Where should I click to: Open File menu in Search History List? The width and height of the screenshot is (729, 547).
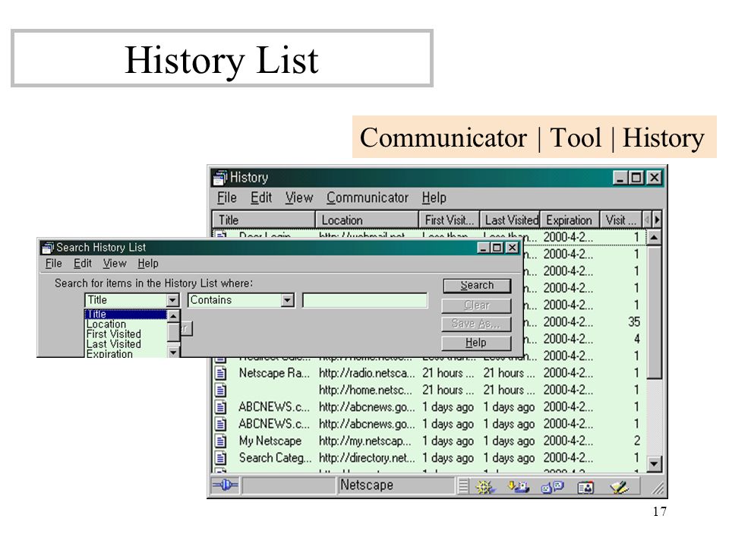pos(53,264)
